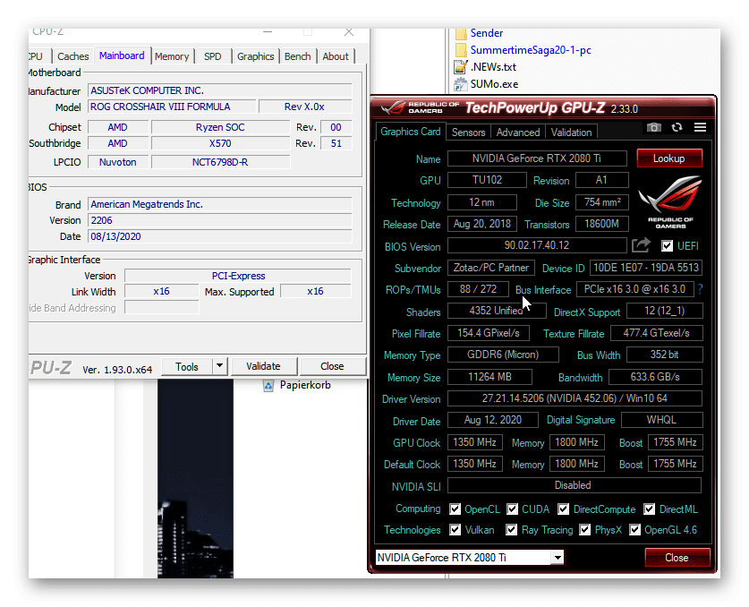Click the BIOS Date value 08/13/2020
This screenshot has height=607, width=749.
[x=220, y=236]
